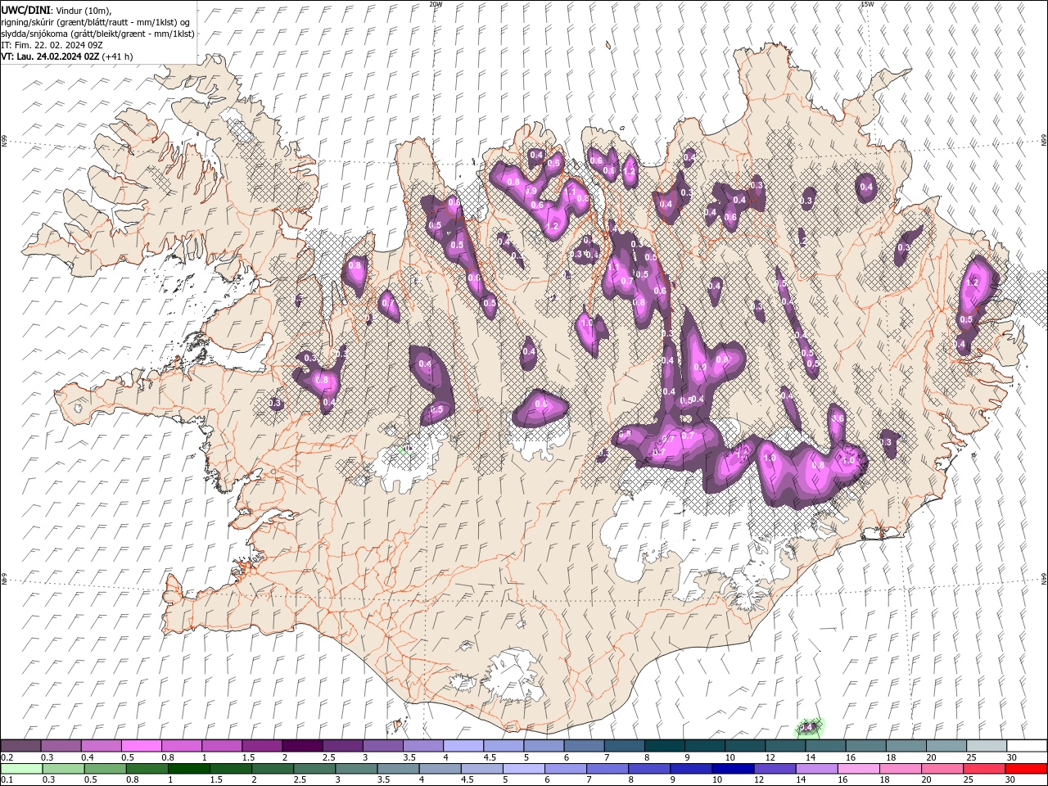
Task: Click the 0.2 label in upper legend row
Action: tap(7, 757)
